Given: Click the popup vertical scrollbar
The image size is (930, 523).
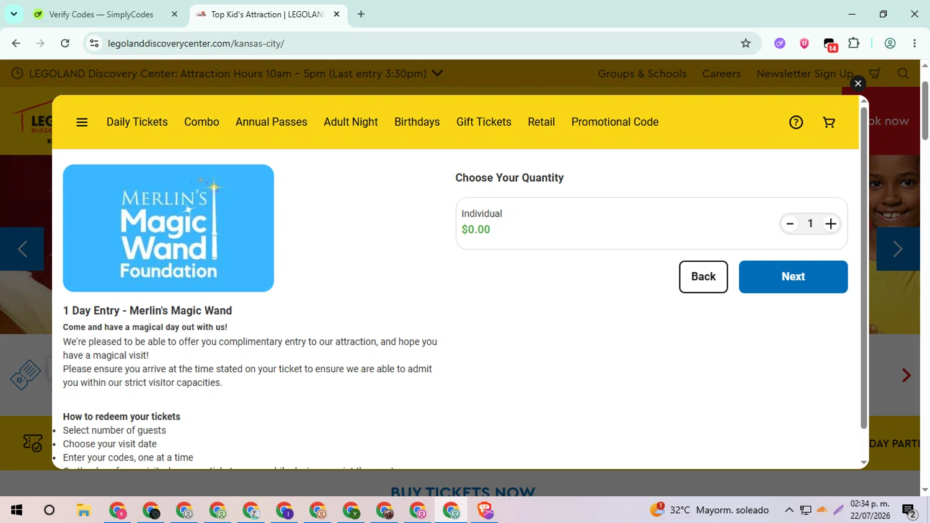Looking at the screenshot, I should [x=864, y=268].
